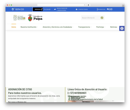Click the hand icon beside Resultados de Laboratorio
Image resolution: width=130 pixels, height=110 pixels.
point(55,9)
